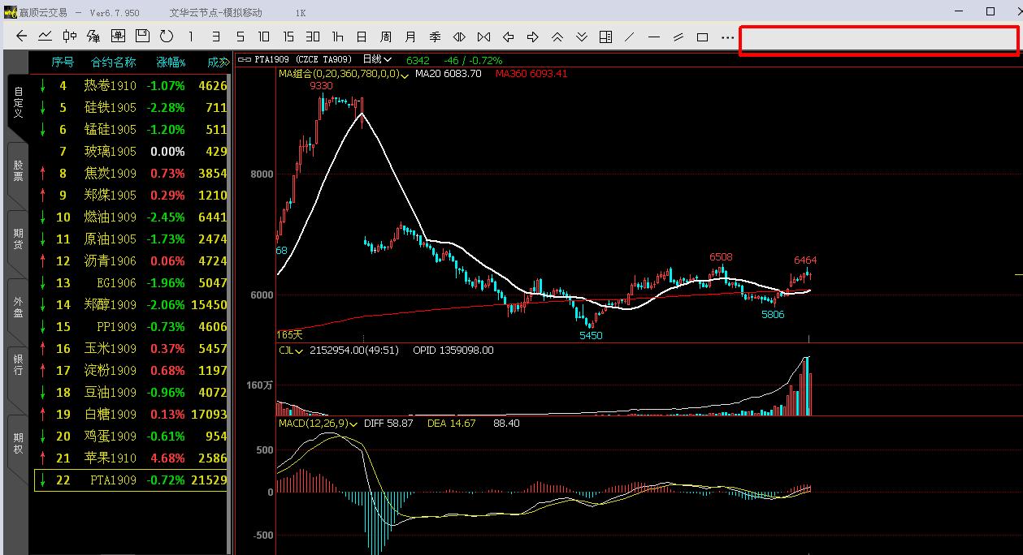Switch to the 外盘 side tab

point(18,307)
